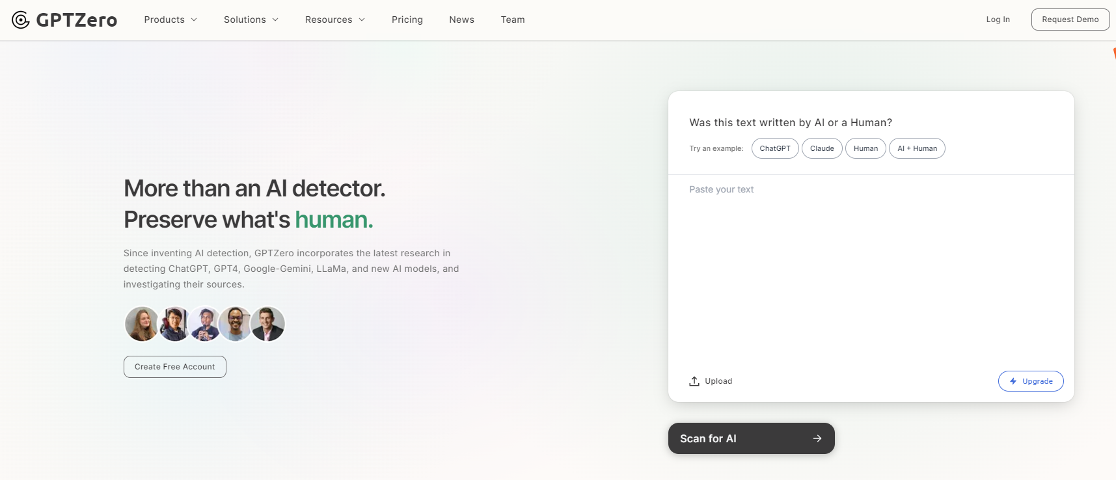Image resolution: width=1116 pixels, height=480 pixels.
Task: Click 'More than an AI detector.' heading
Action: (x=254, y=189)
